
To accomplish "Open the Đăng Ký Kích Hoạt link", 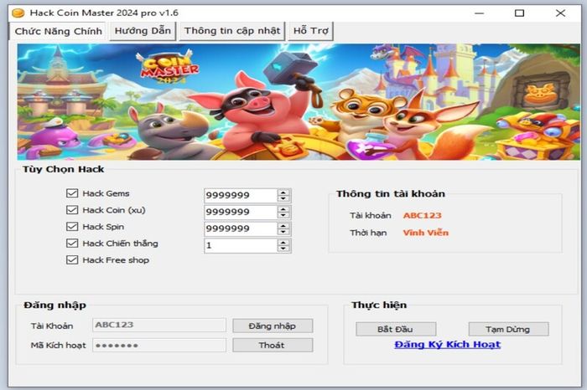I will 447,345.
